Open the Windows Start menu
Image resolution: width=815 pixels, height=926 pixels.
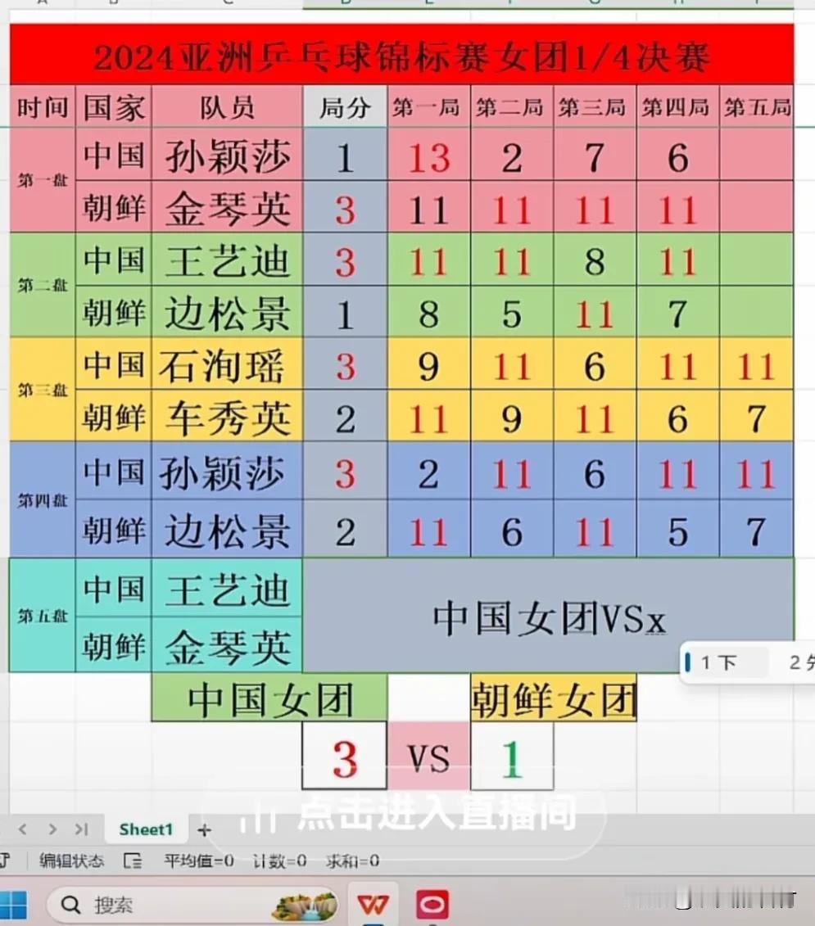(13, 906)
